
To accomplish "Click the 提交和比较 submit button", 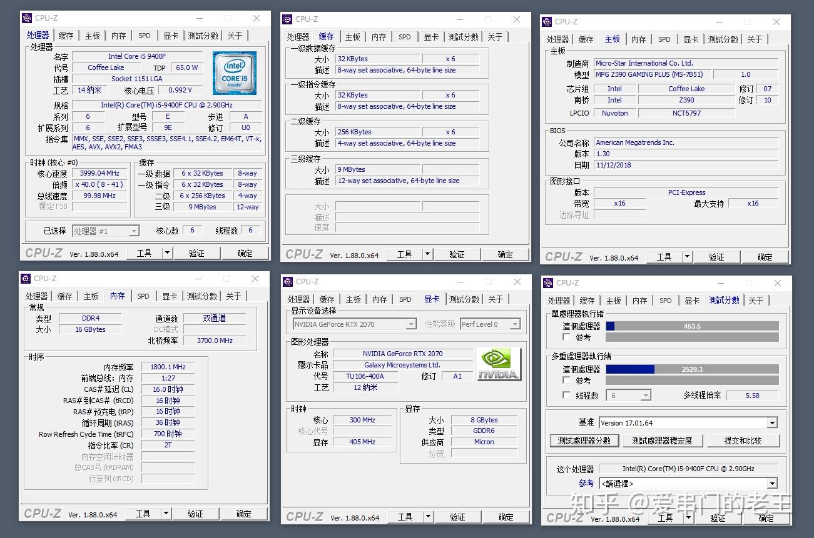I will pos(744,440).
